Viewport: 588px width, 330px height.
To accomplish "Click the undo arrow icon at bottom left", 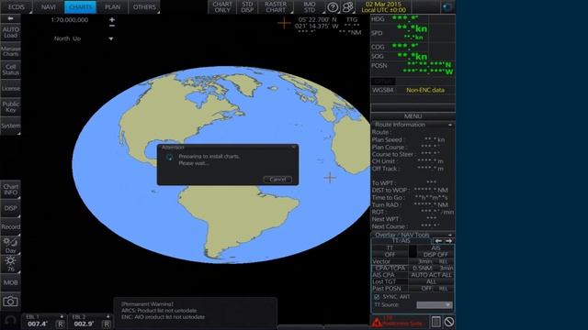I will click(10, 321).
